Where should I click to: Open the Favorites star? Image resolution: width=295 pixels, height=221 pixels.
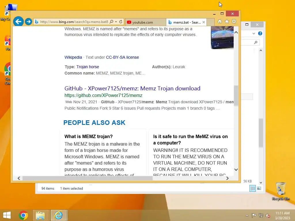(x=227, y=21)
